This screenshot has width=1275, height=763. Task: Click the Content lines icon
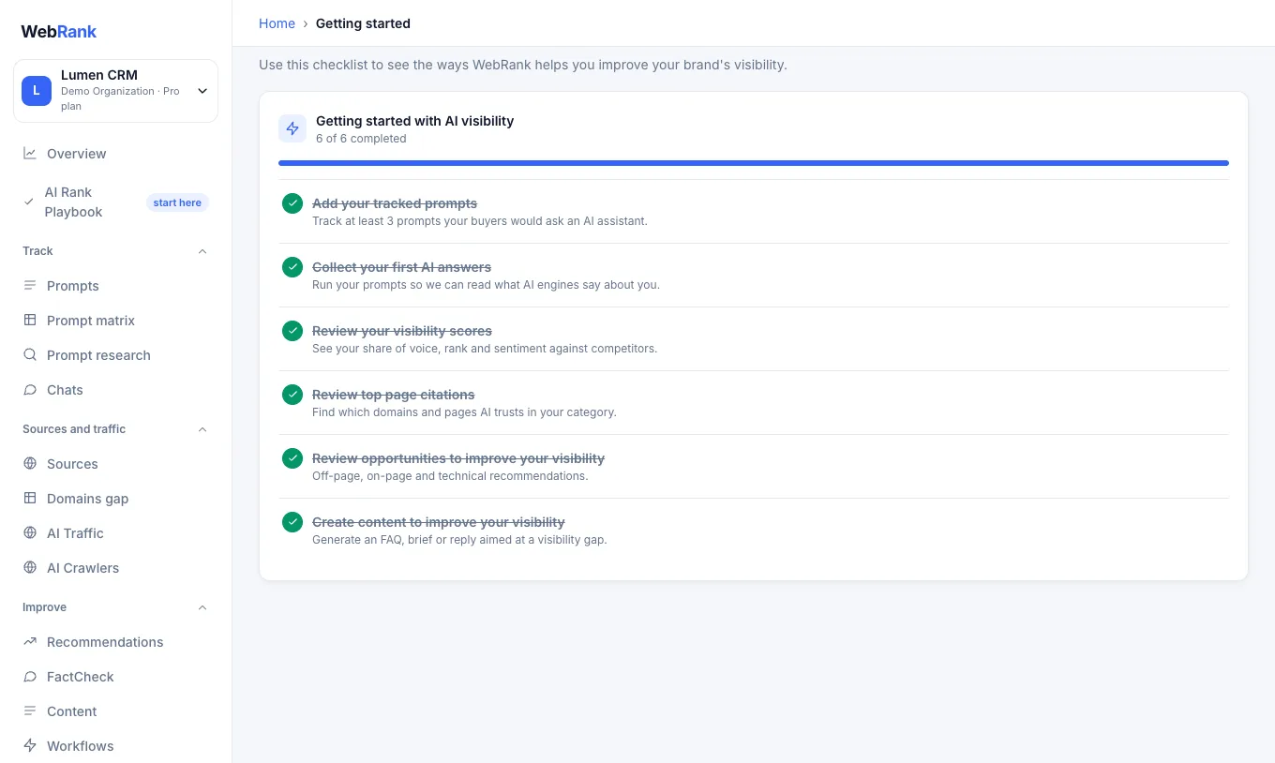[x=30, y=711]
